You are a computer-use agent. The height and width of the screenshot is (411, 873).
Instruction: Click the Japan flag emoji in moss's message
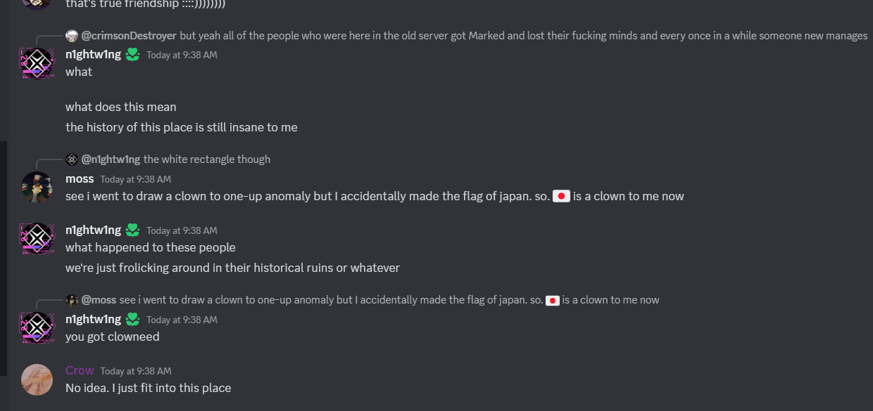click(x=561, y=197)
